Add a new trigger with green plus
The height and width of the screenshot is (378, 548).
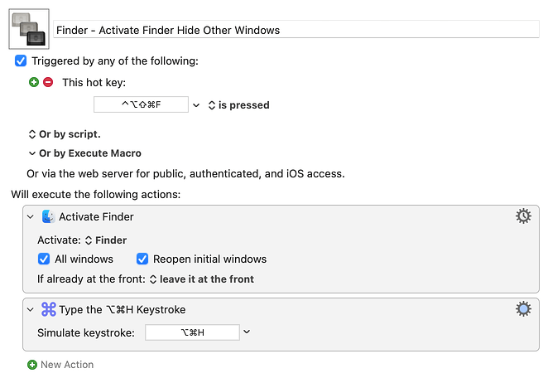tap(34, 82)
